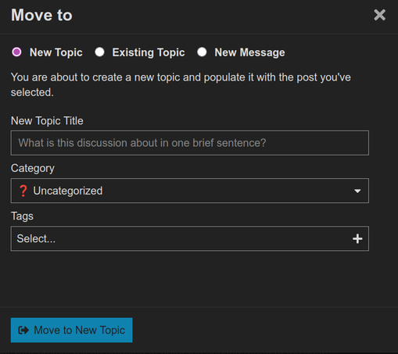Click the red question mark category icon

(23, 191)
